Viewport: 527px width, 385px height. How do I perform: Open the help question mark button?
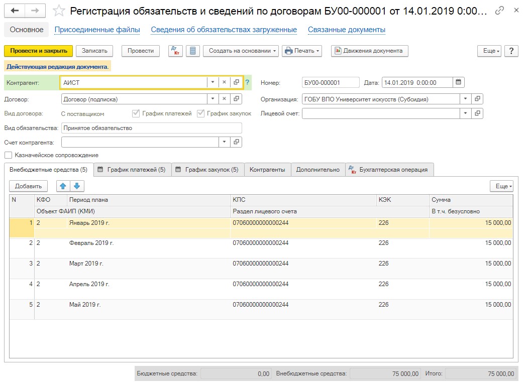click(x=511, y=51)
